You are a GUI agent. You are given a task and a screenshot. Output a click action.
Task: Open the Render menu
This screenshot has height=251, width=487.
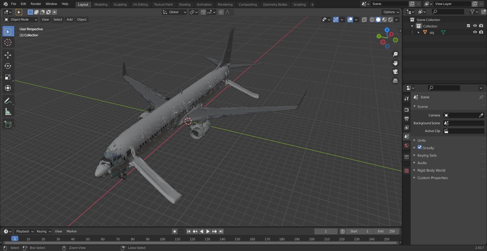click(x=36, y=4)
